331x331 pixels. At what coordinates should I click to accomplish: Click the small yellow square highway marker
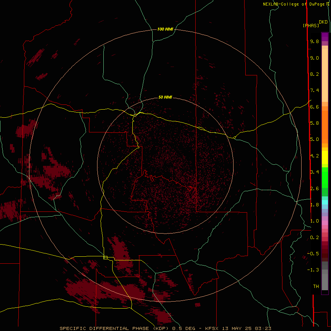[x=105, y=257]
